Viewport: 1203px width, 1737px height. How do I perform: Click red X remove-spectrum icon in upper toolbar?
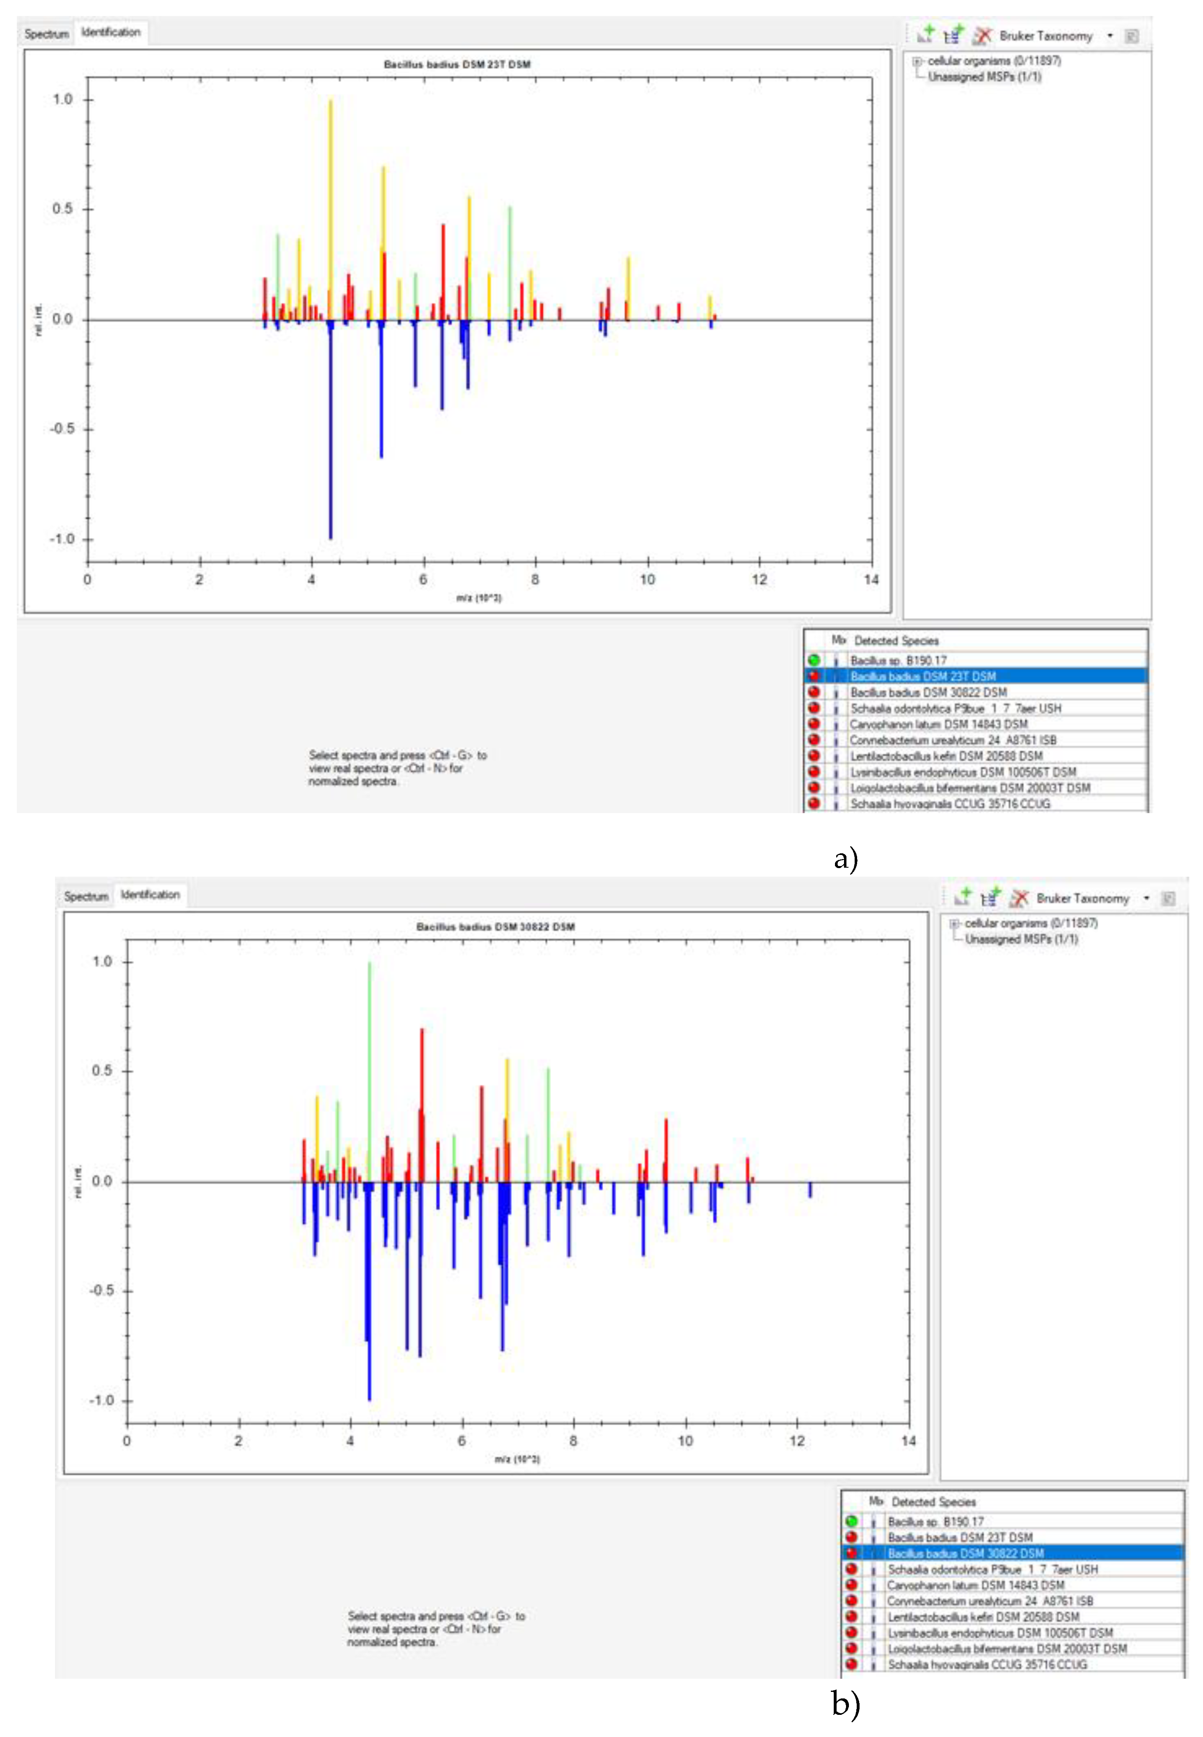coord(982,34)
